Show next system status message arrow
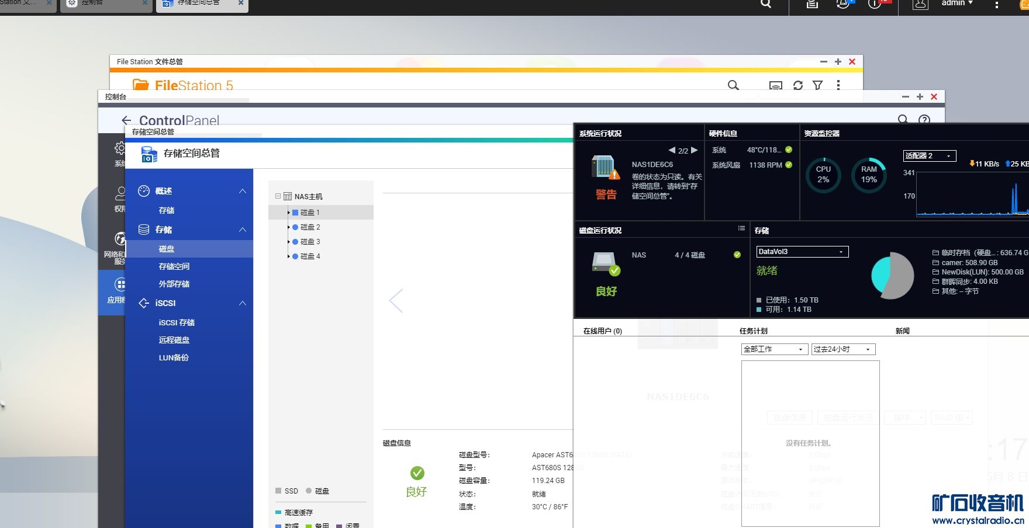This screenshot has width=1029, height=528. (695, 150)
